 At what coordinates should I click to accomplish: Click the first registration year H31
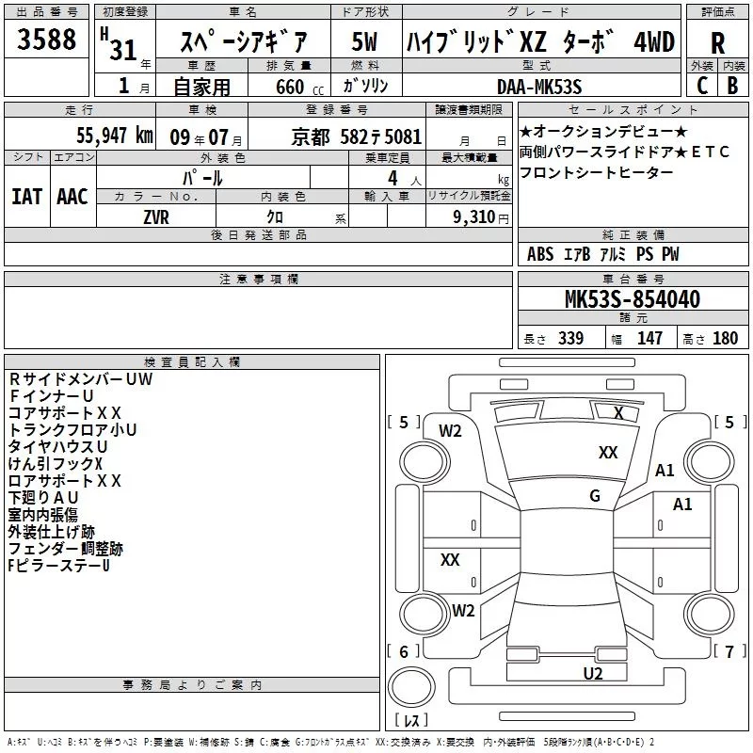[120, 44]
